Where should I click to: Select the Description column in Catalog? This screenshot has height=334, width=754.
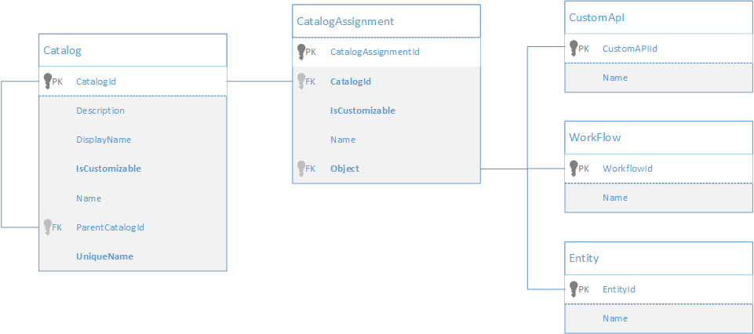[100, 111]
